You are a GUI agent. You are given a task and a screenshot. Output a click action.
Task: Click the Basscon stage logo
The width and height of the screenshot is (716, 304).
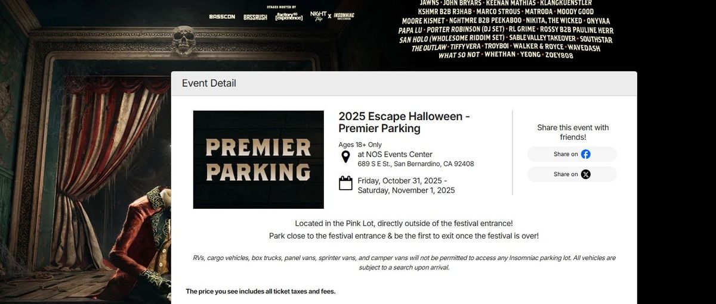tap(222, 17)
